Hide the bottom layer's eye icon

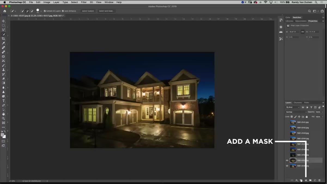click(287, 166)
